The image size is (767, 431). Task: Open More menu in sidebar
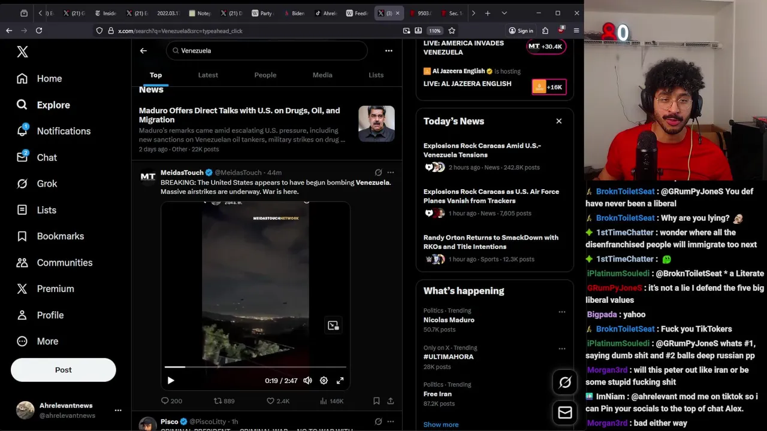click(37, 341)
